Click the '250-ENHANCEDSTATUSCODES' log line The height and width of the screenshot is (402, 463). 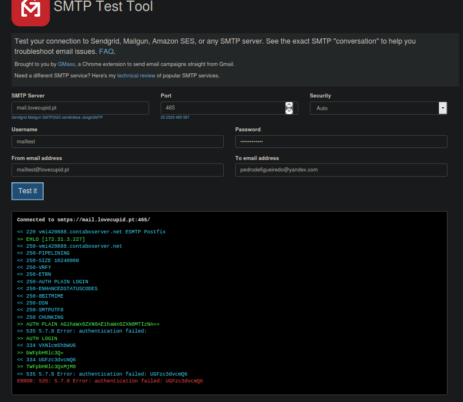point(57,288)
